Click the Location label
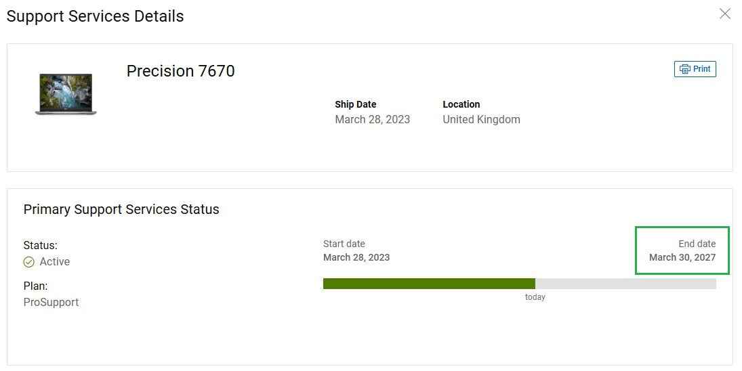Image resolution: width=742 pixels, height=371 pixels. coord(461,104)
